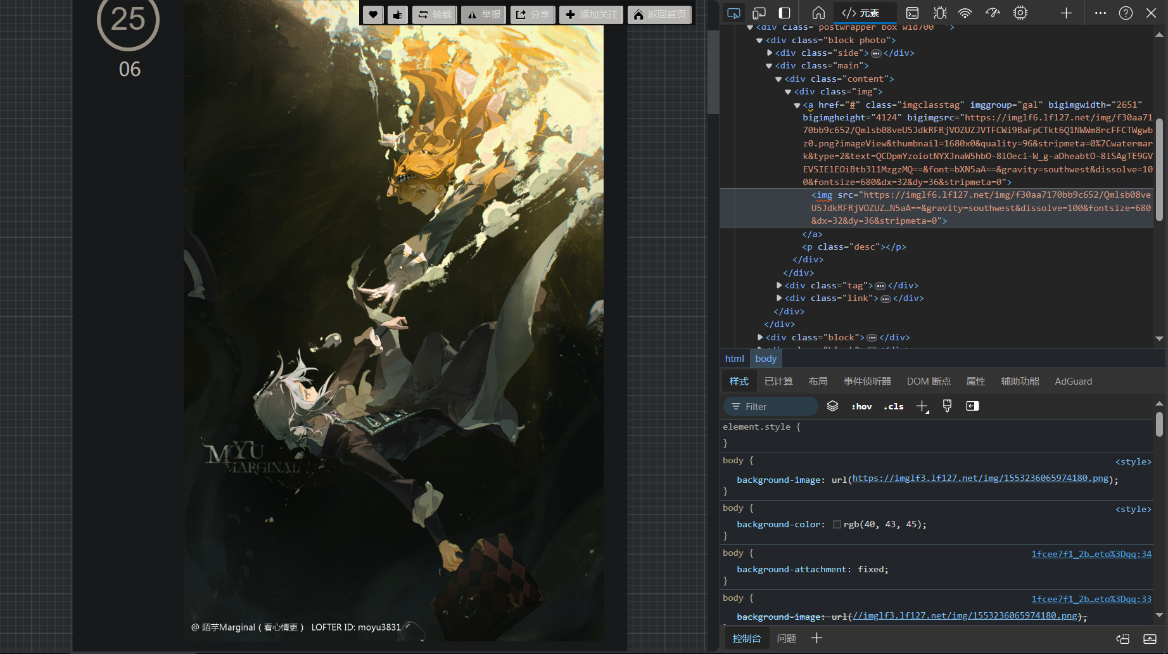This screenshot has height=654, width=1168.
Task: Switch to the 样式 Styles tab
Action: [739, 381]
